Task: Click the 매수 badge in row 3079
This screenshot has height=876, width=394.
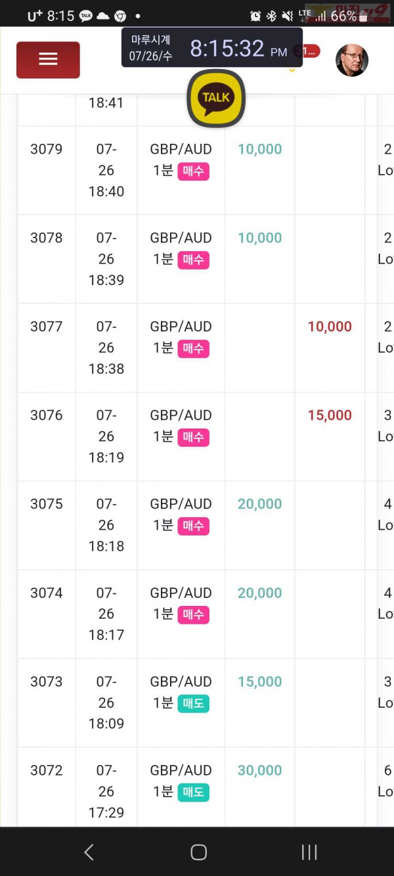Action: pyautogui.click(x=193, y=172)
